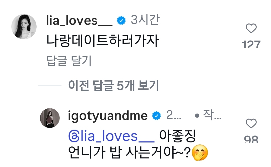271x167 pixels.
Task: Open igotyuandme profile picture
Action: pos(50,118)
